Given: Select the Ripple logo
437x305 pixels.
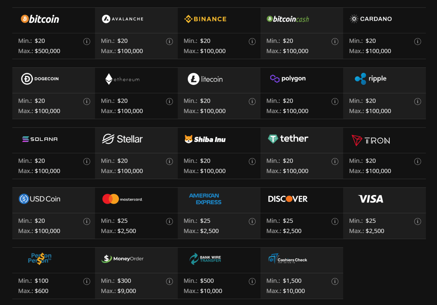Looking at the screenshot, I should pos(370,79).
